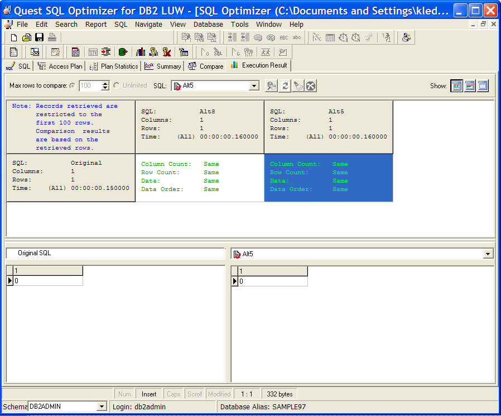
Task: Click the bar chart toolbar icon
Action: click(x=141, y=52)
